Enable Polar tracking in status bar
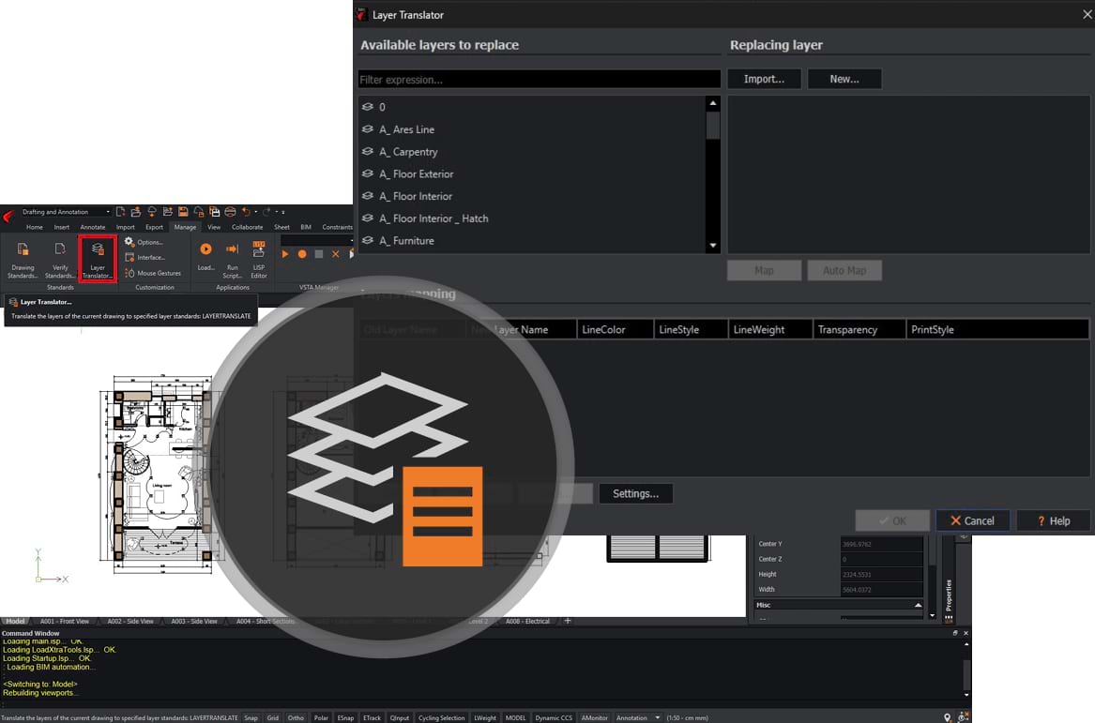1095x723 pixels. (x=321, y=717)
